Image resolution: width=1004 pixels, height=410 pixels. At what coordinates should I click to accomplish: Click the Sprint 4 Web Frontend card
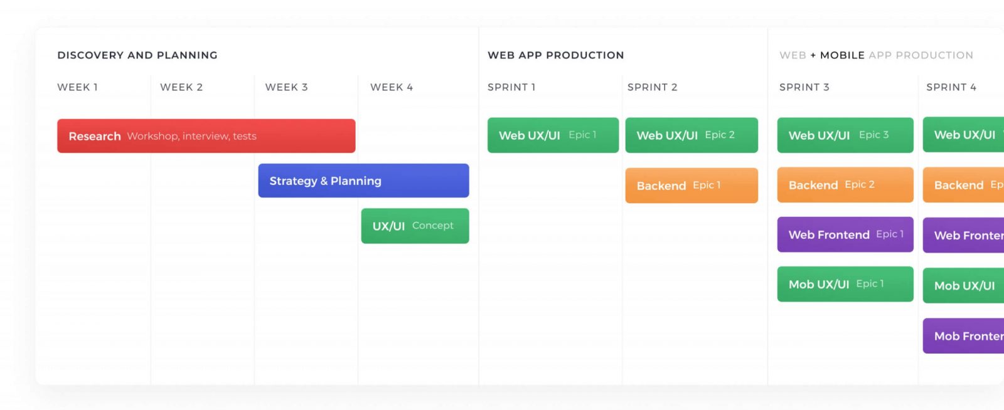964,235
